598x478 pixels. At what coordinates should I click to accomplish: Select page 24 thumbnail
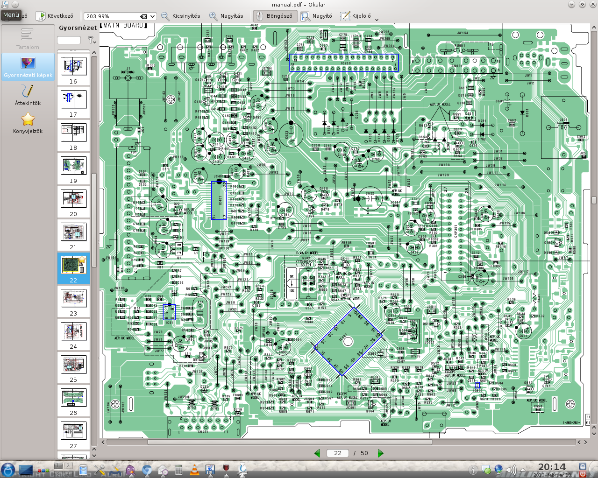point(73,335)
